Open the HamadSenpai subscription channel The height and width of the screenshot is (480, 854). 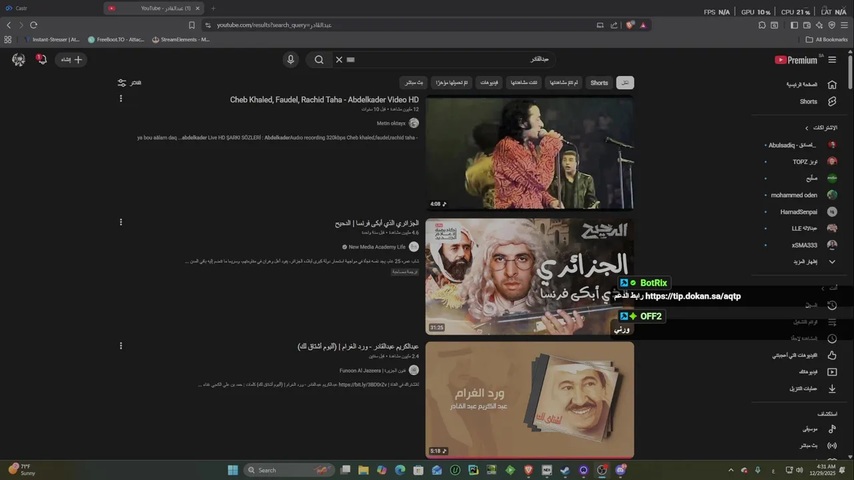click(x=801, y=212)
